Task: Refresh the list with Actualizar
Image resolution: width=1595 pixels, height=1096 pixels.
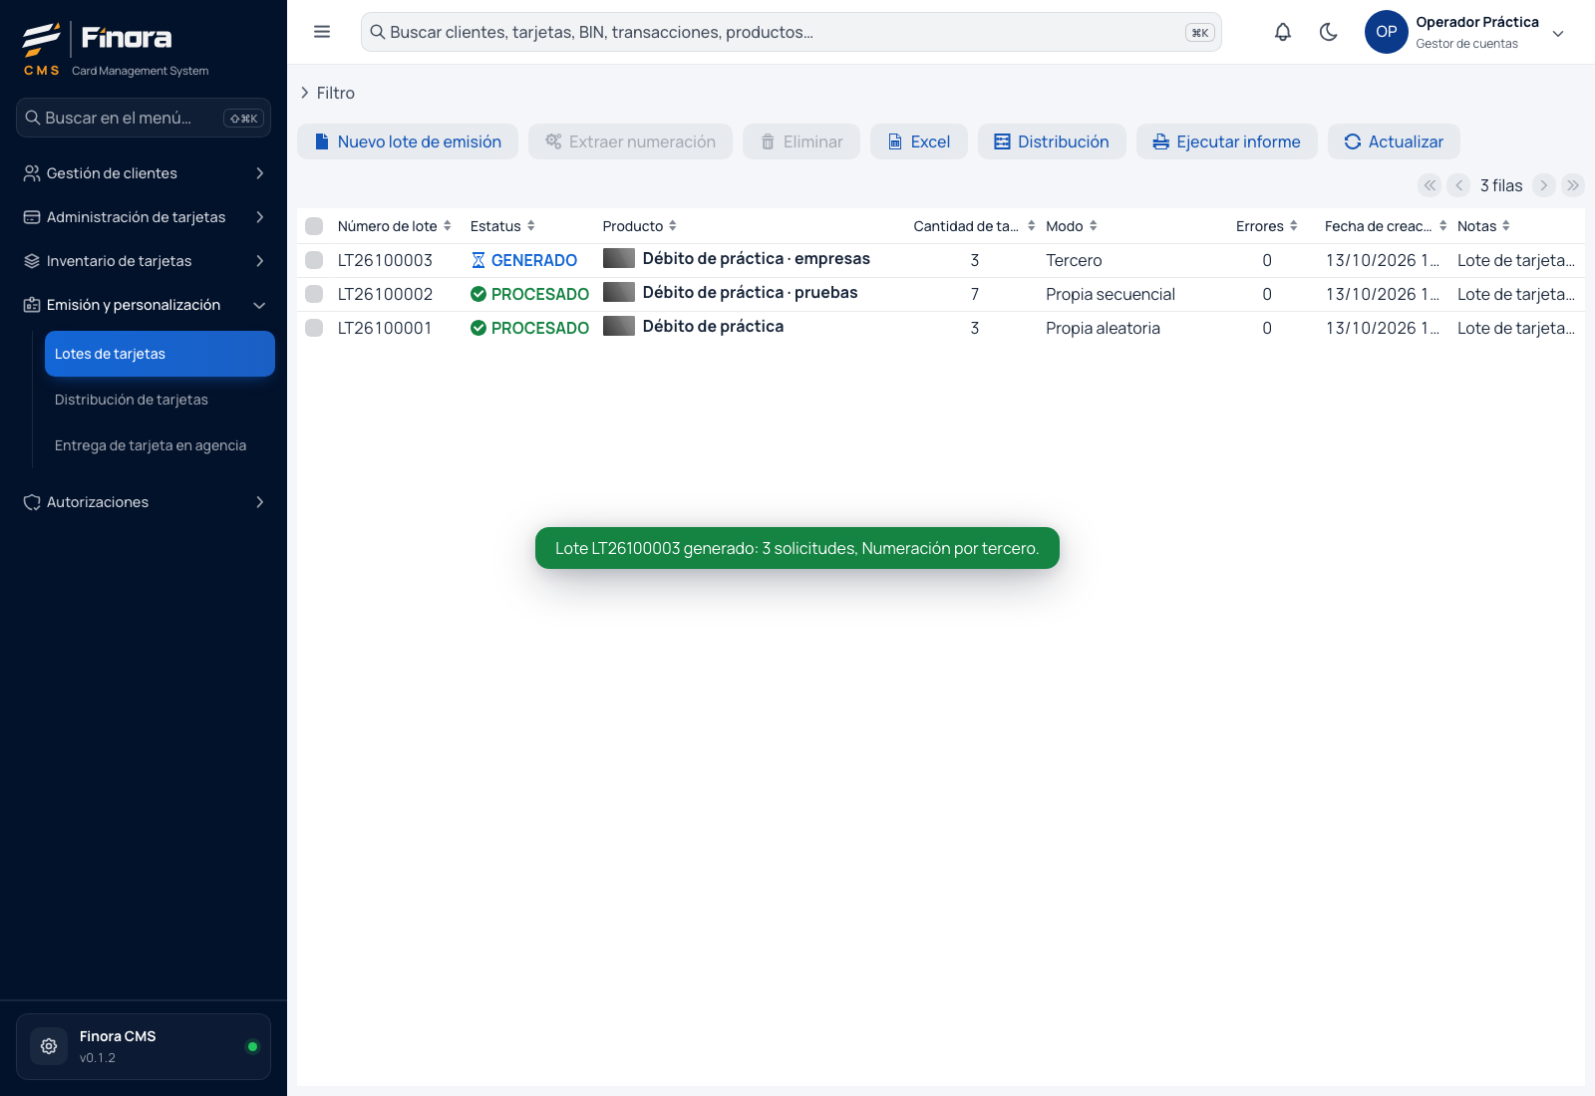Action: tap(1394, 141)
